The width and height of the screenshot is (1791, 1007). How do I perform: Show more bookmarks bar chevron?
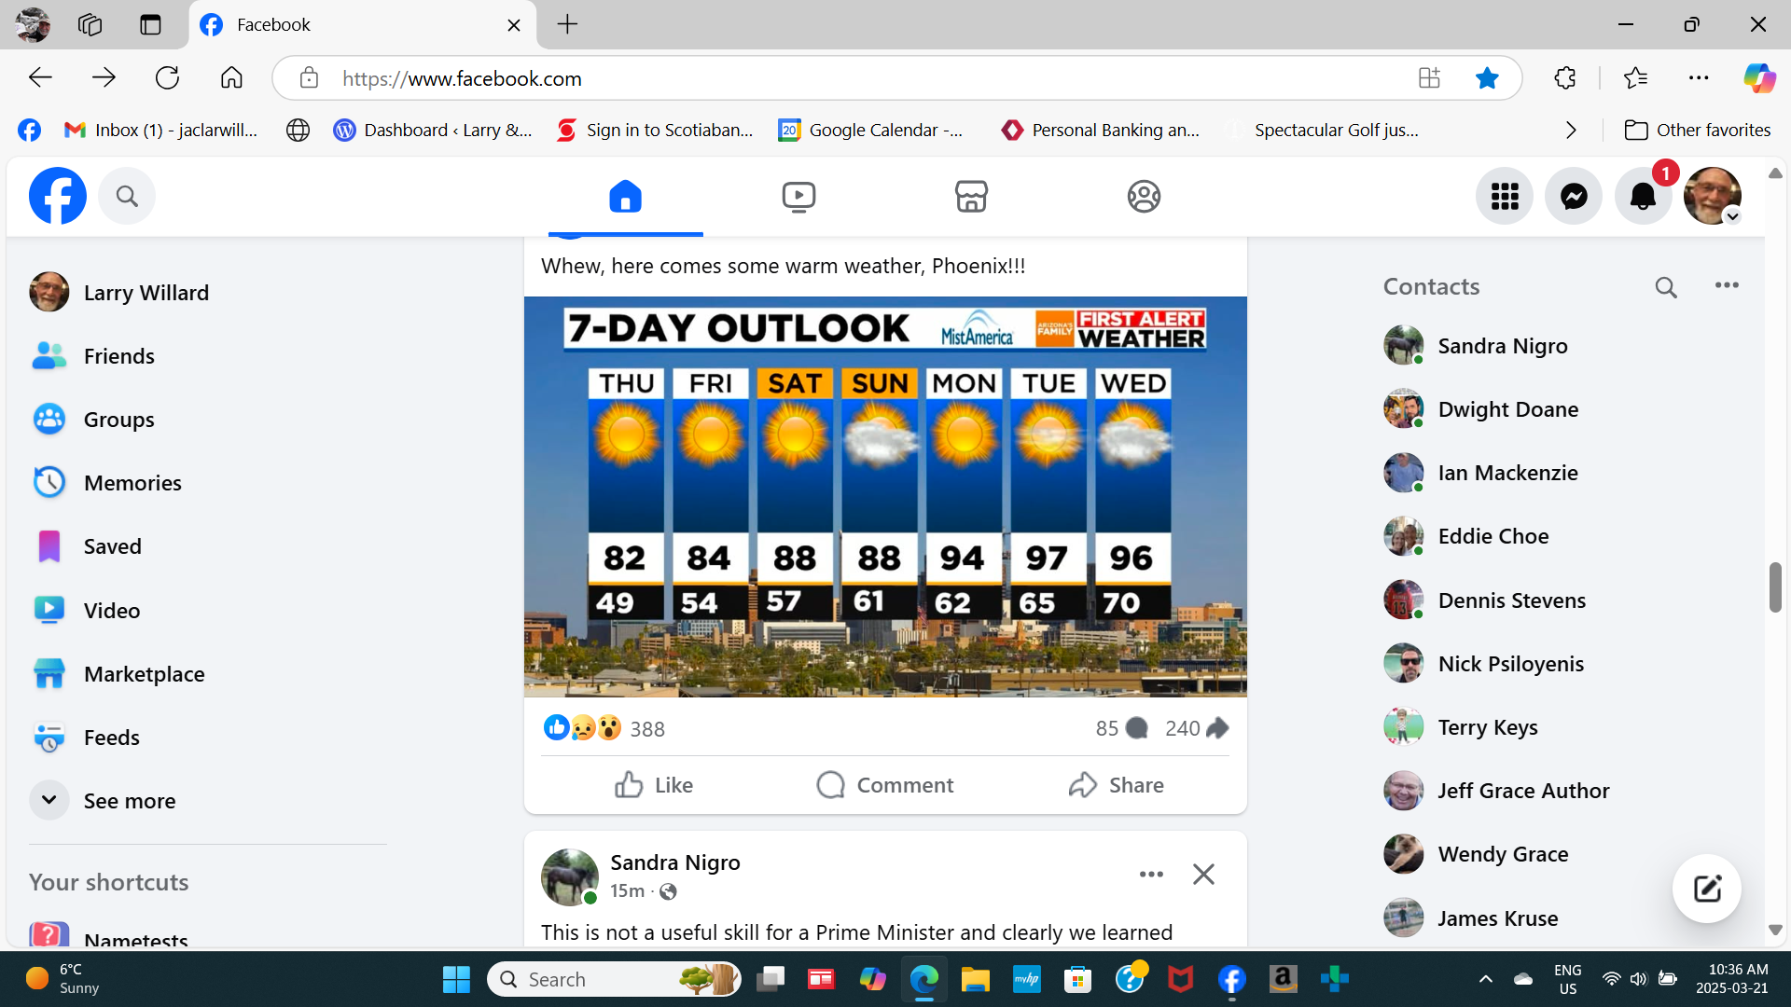click(x=1571, y=131)
